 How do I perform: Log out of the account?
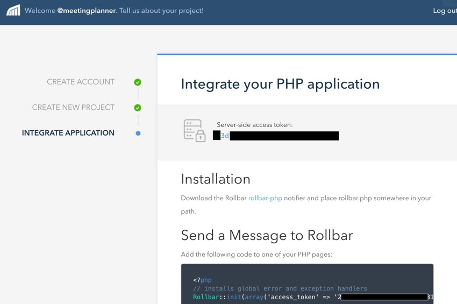(x=445, y=11)
